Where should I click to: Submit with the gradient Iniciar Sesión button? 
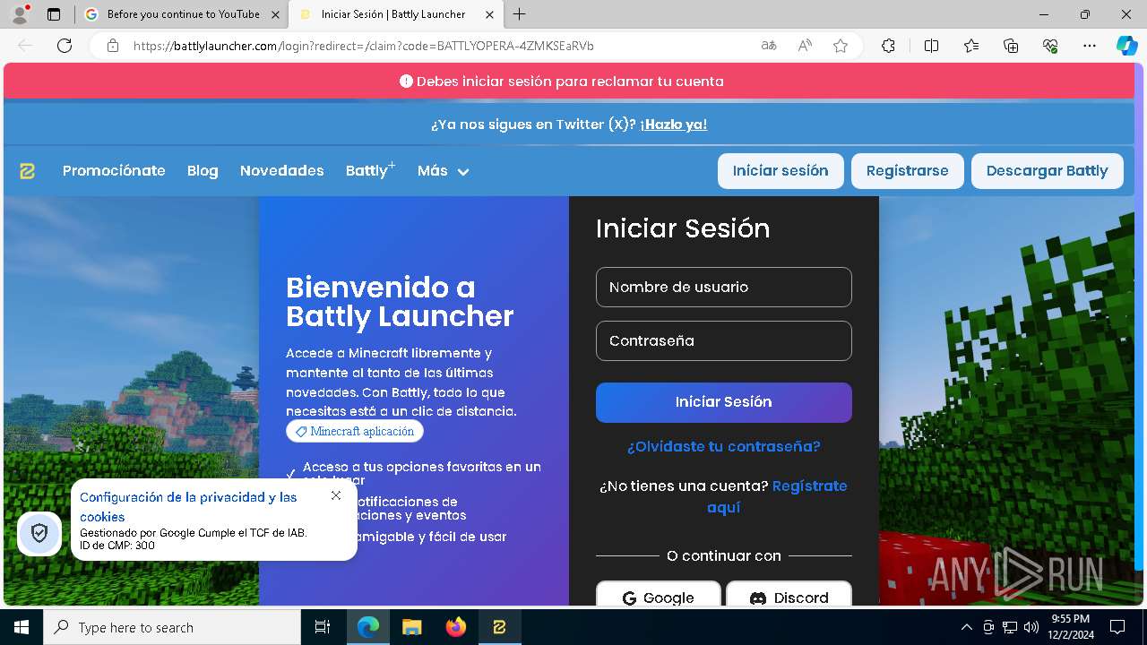tap(723, 402)
